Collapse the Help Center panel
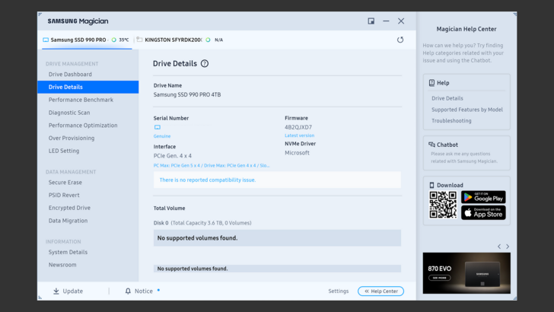 click(380, 291)
